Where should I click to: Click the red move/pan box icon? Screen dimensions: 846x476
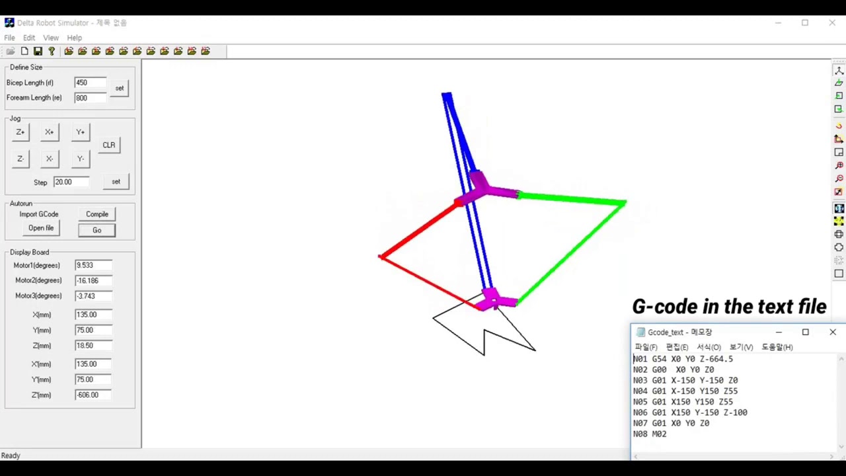click(839, 139)
